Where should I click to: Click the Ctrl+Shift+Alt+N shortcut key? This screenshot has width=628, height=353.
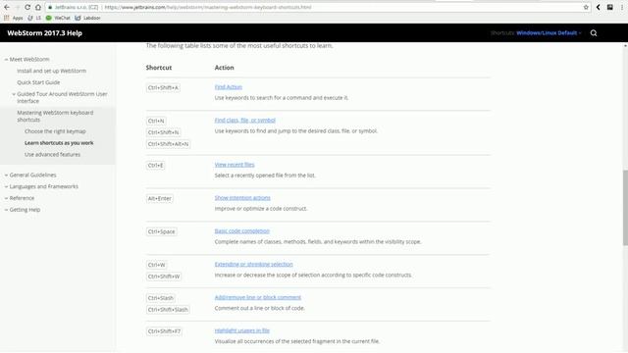168,144
